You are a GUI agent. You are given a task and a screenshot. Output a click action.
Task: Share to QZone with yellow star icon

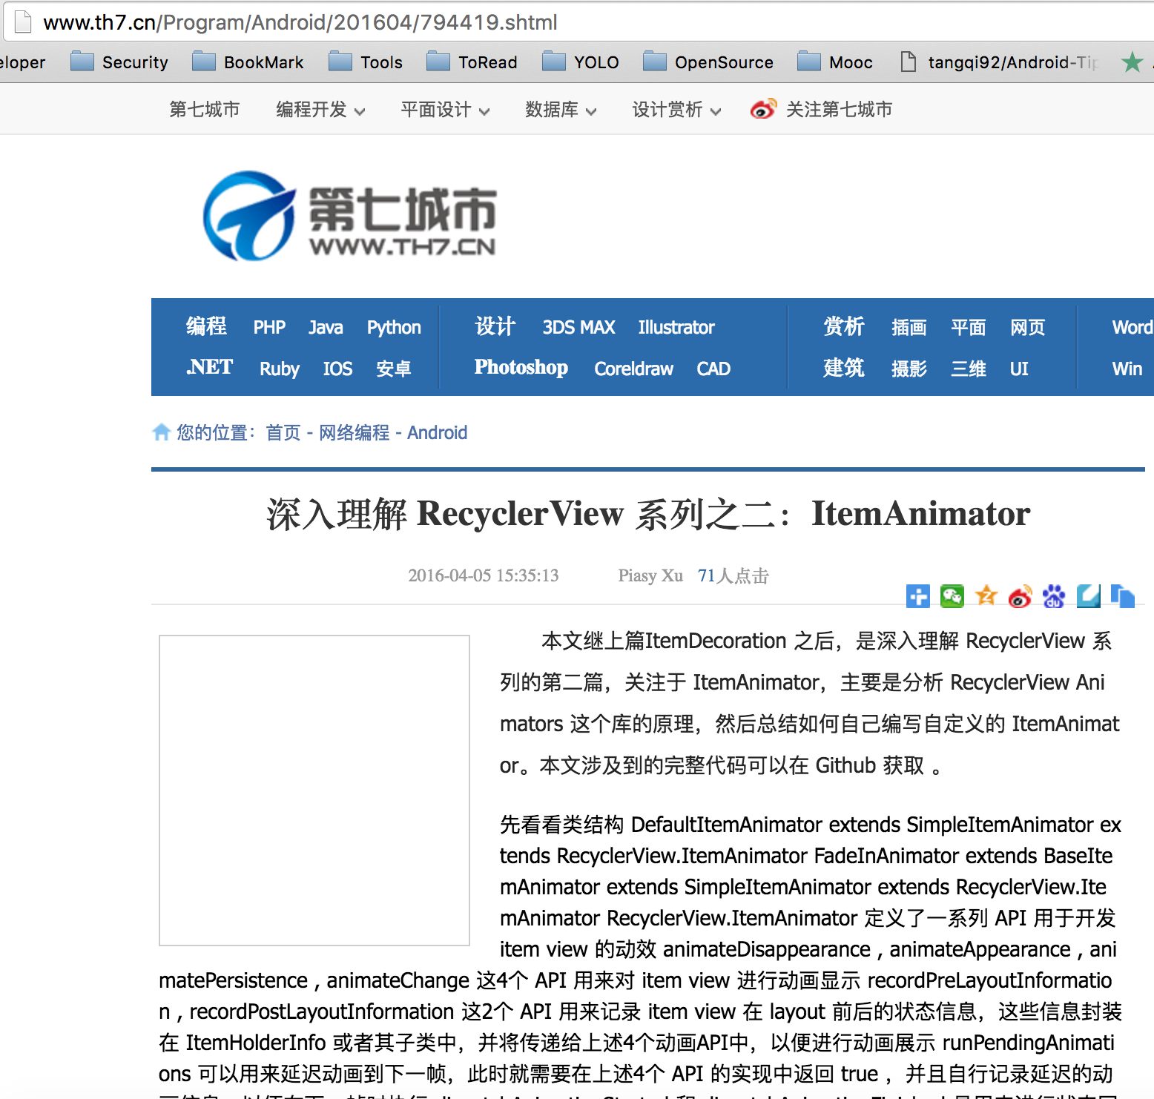986,595
